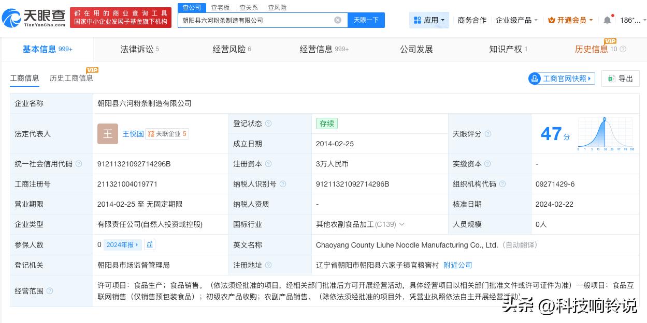Click the establishment date 2014-02-25
This screenshot has width=647, height=323.
[335, 144]
